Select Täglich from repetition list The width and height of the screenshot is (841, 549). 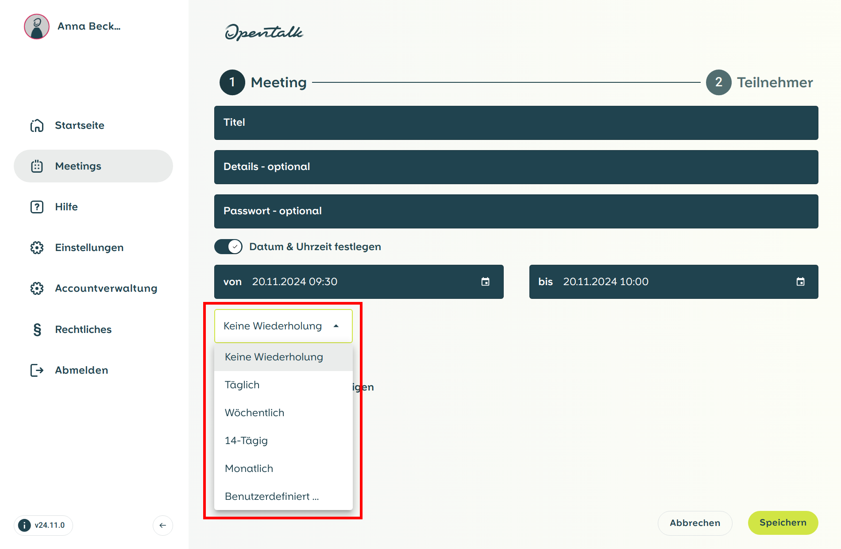pyautogui.click(x=242, y=385)
